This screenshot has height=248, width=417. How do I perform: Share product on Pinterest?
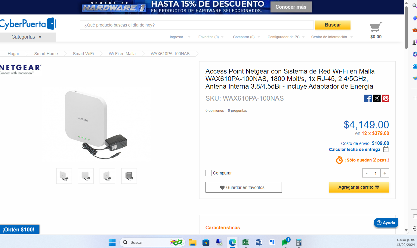[x=385, y=98]
